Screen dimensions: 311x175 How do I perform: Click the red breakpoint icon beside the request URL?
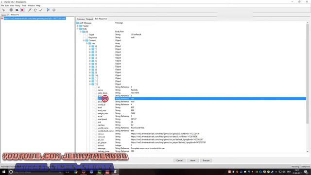[2, 18]
